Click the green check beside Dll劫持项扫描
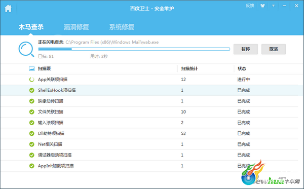 coord(31,134)
